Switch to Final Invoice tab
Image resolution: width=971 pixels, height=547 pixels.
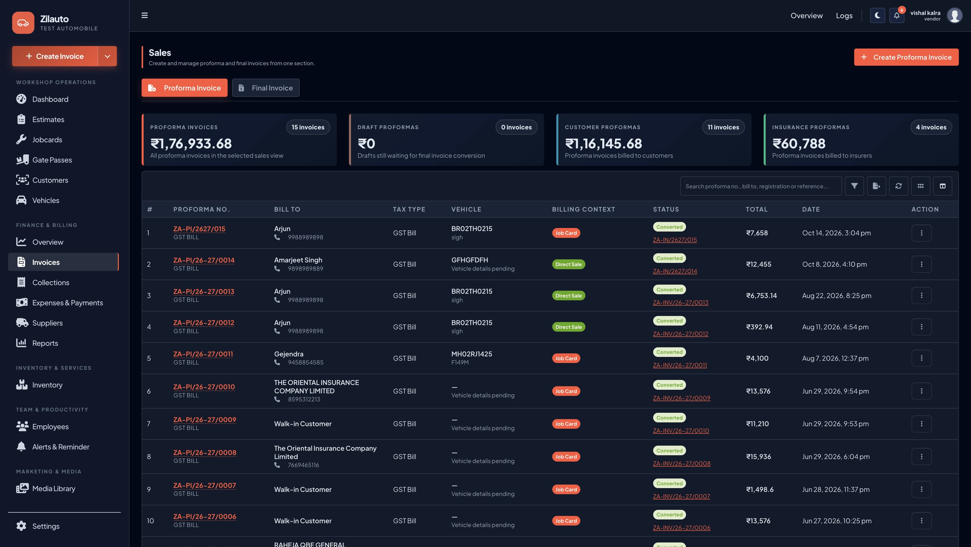(x=266, y=88)
